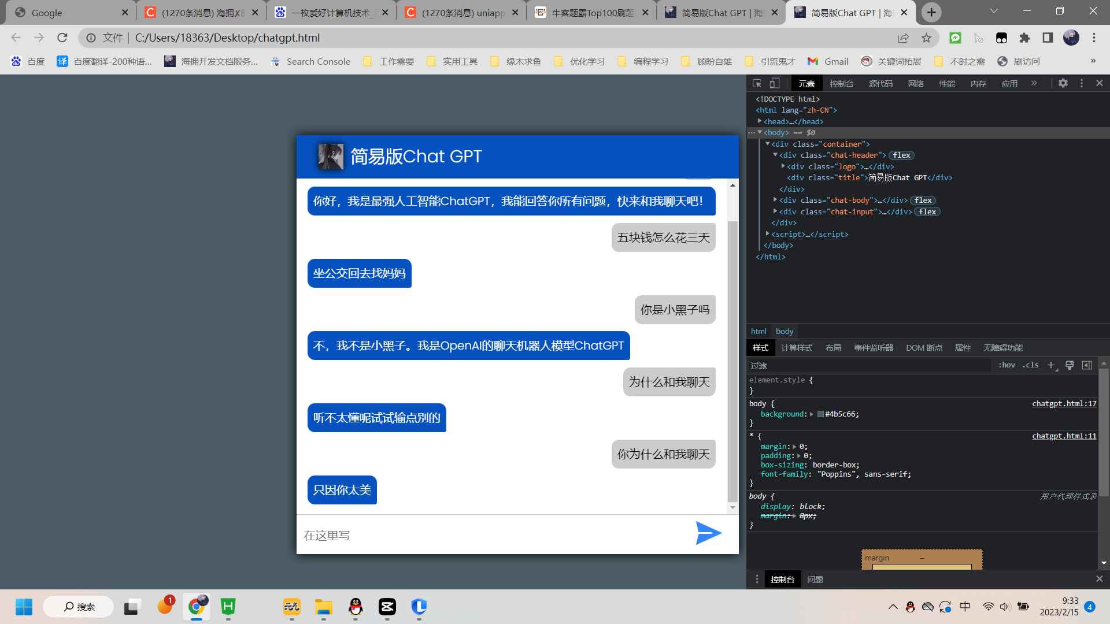
Task: Expand the chat-input div node
Action: (x=775, y=211)
